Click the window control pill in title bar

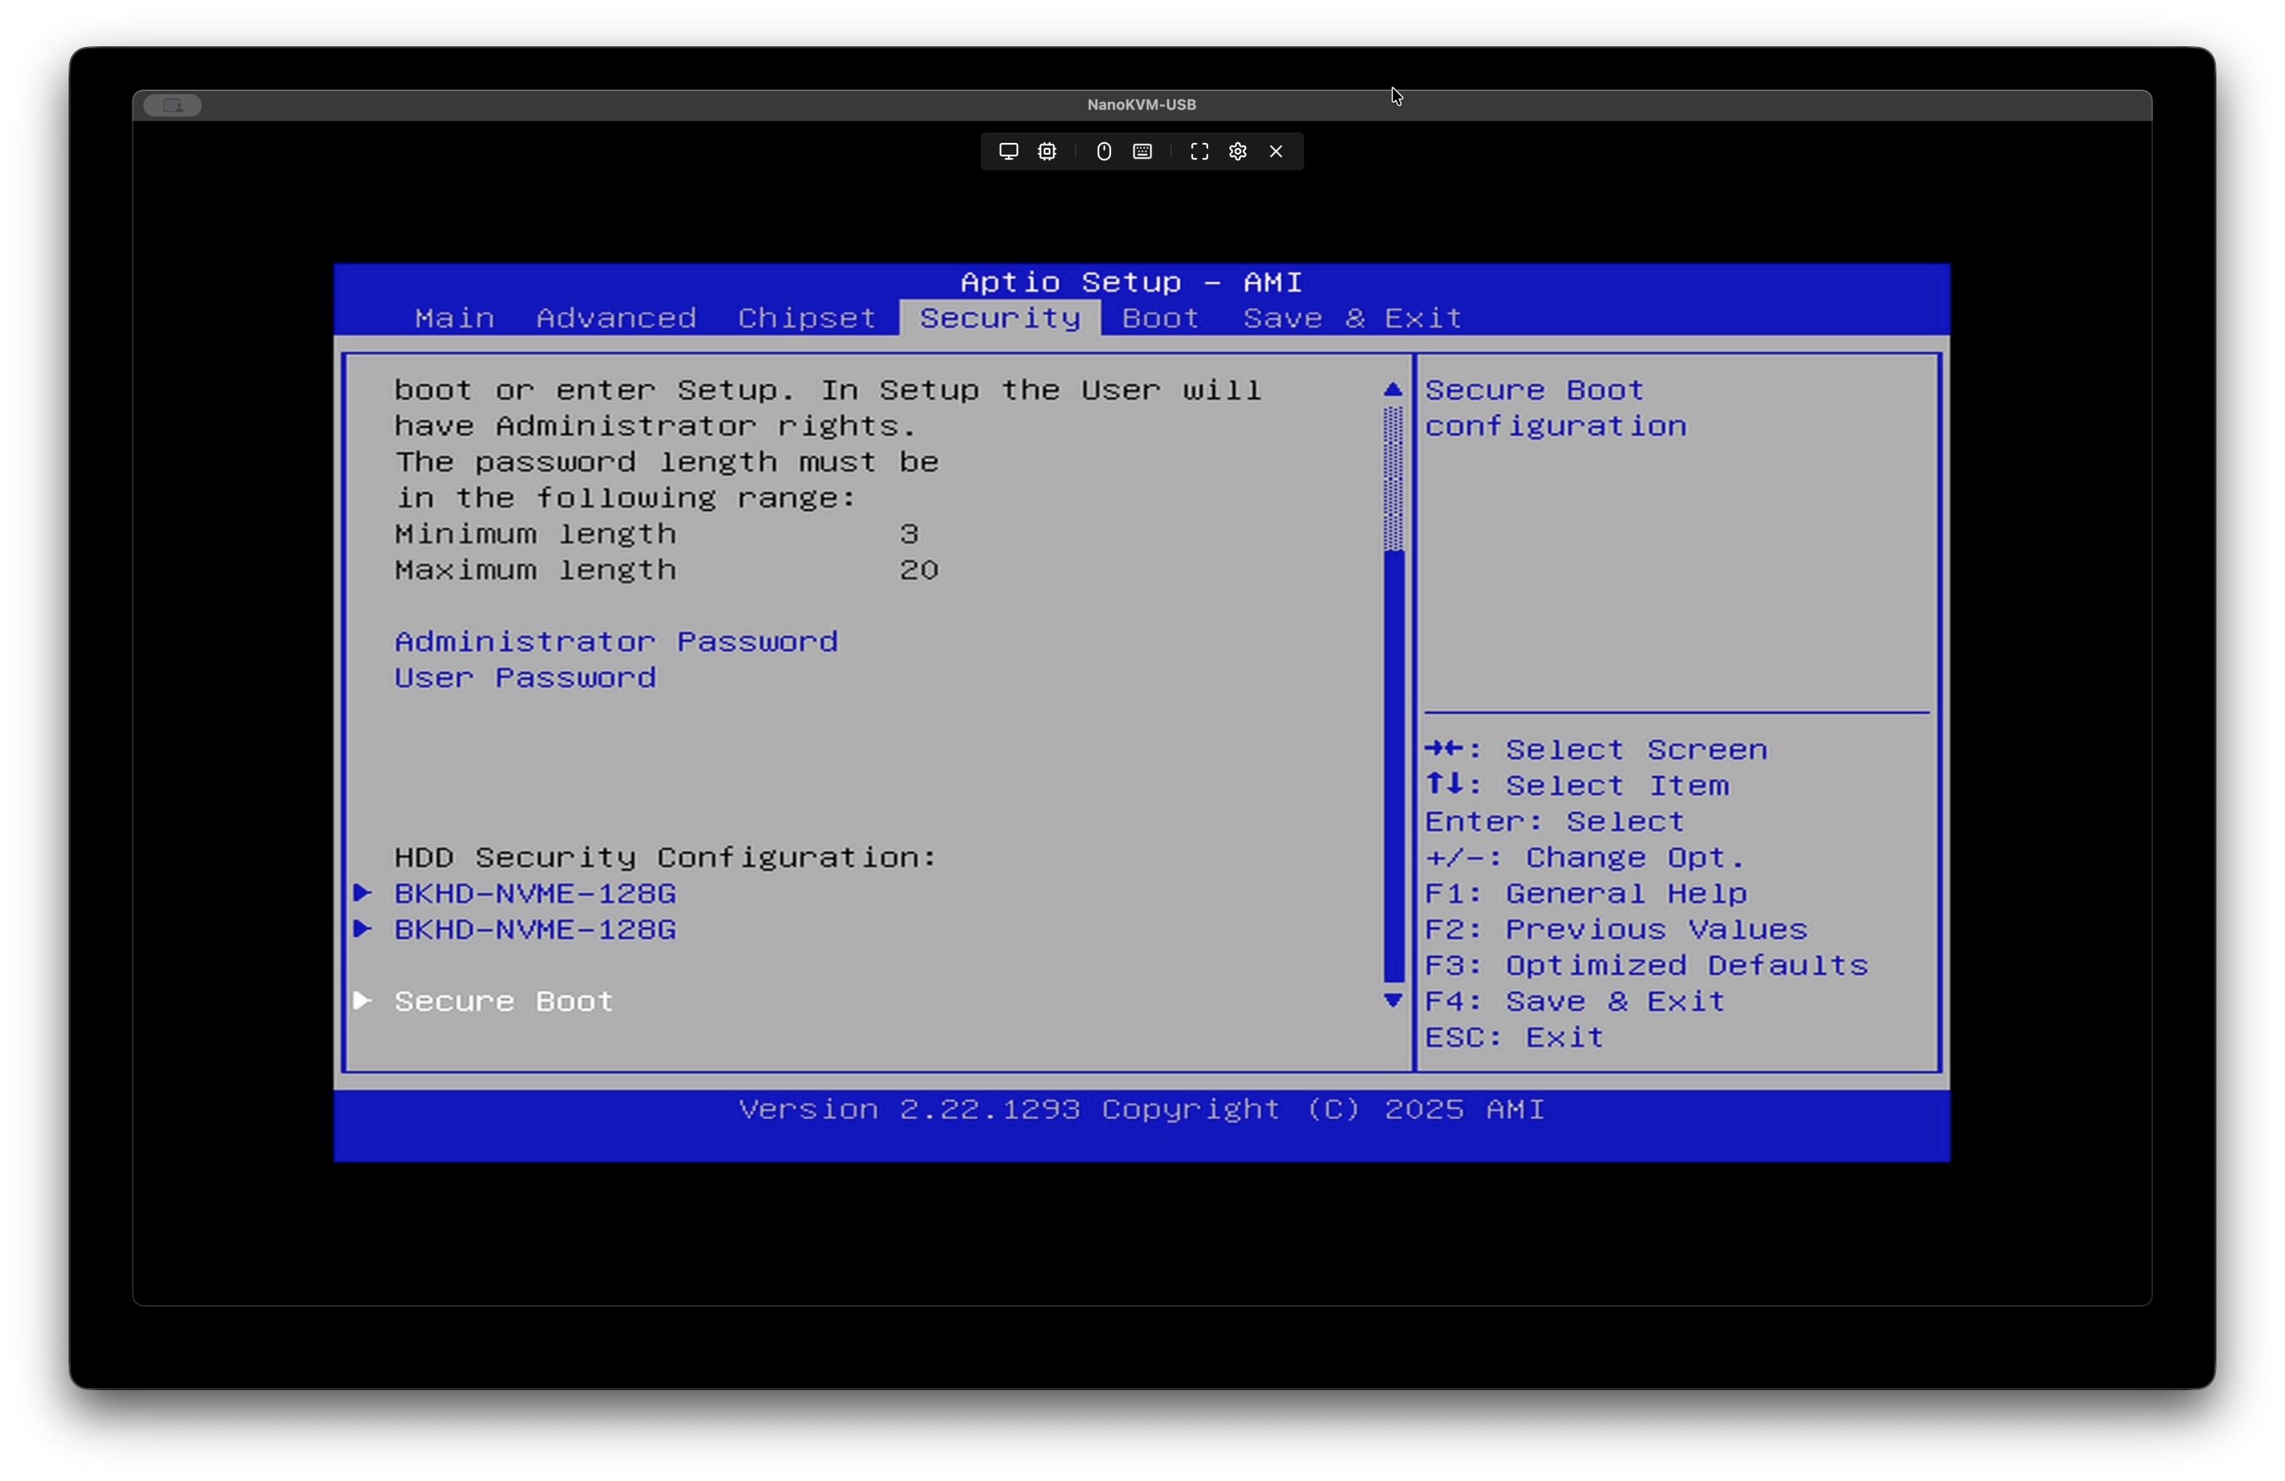pos(173,106)
